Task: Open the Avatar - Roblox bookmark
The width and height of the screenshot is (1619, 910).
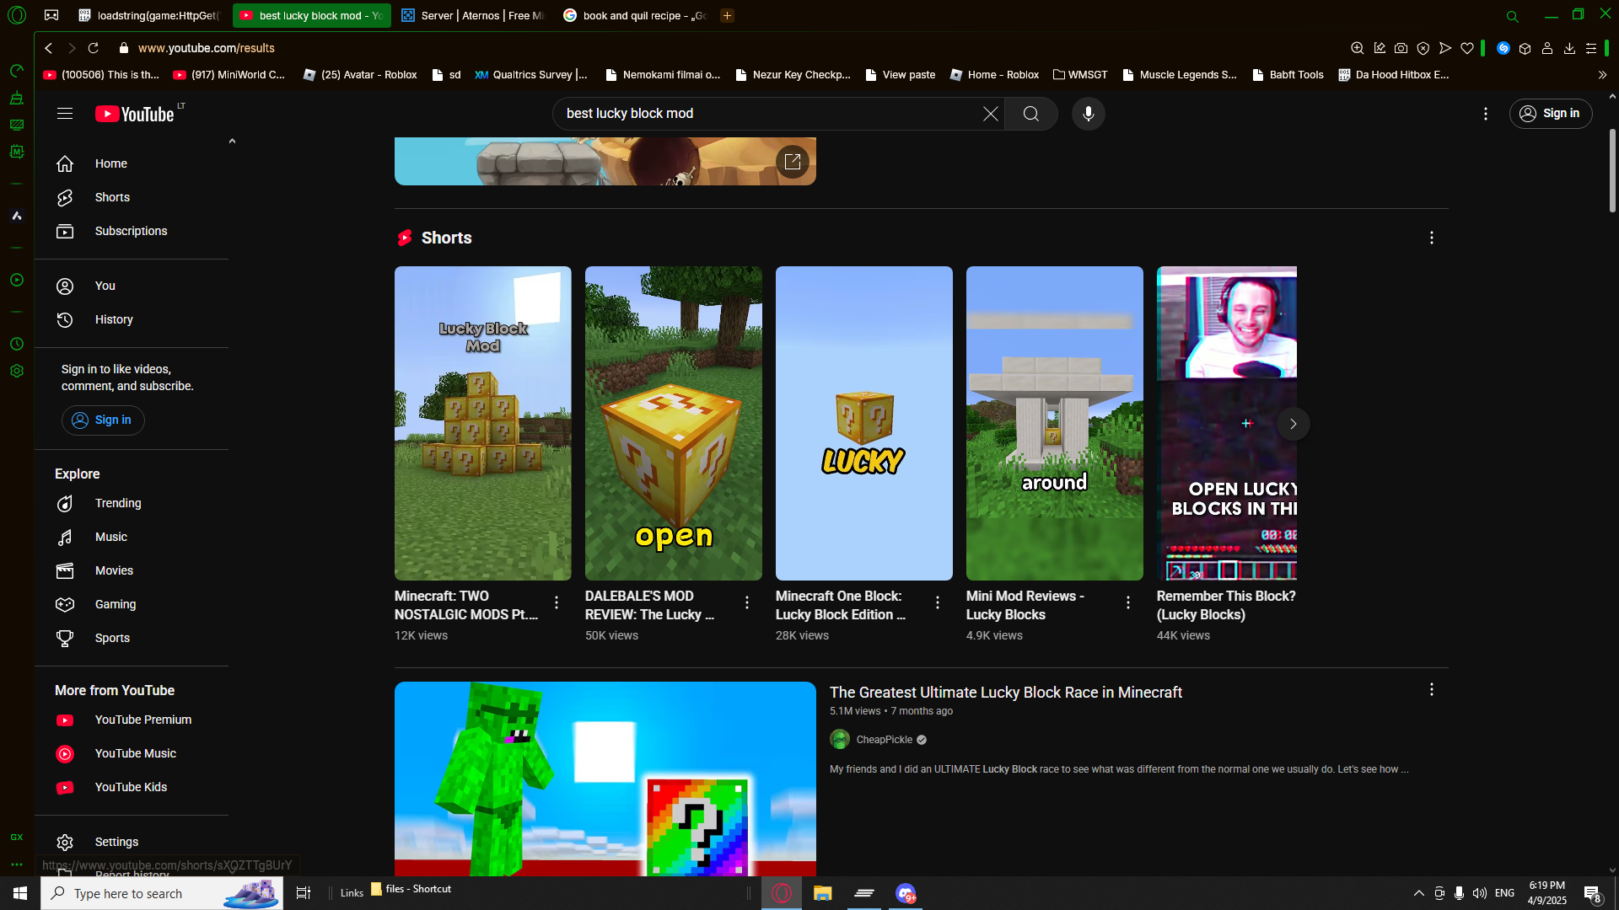Action: (360, 75)
